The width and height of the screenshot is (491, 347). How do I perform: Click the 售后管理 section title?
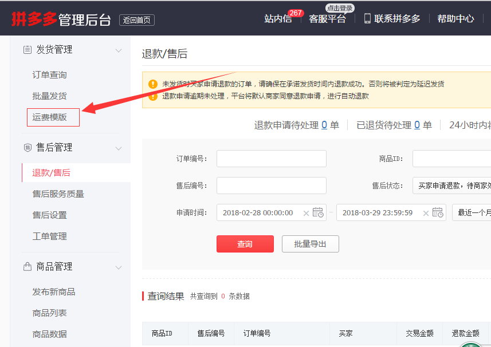[54, 147]
